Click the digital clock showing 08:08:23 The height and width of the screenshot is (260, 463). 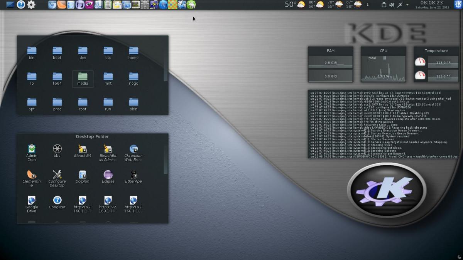coord(431,3)
